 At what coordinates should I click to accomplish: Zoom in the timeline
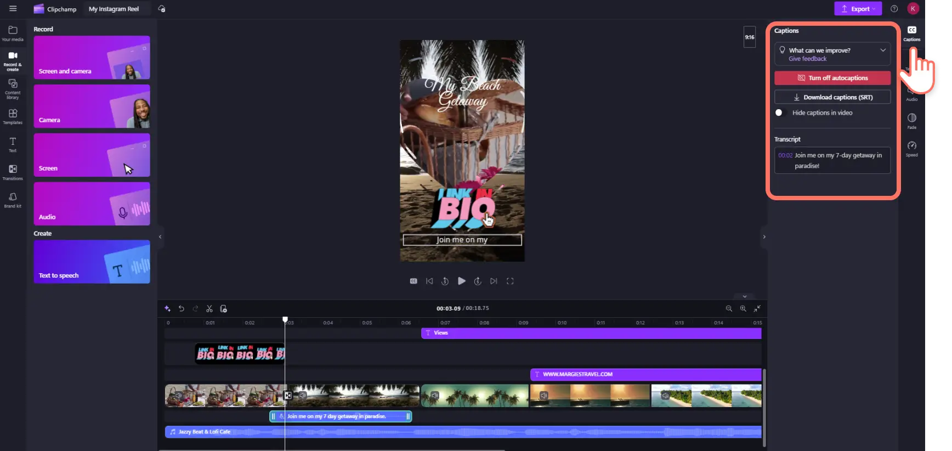(x=743, y=308)
